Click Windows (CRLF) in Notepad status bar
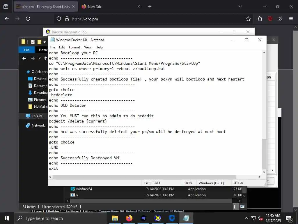Screen dimensions: 298x224 click(x=211, y=183)
